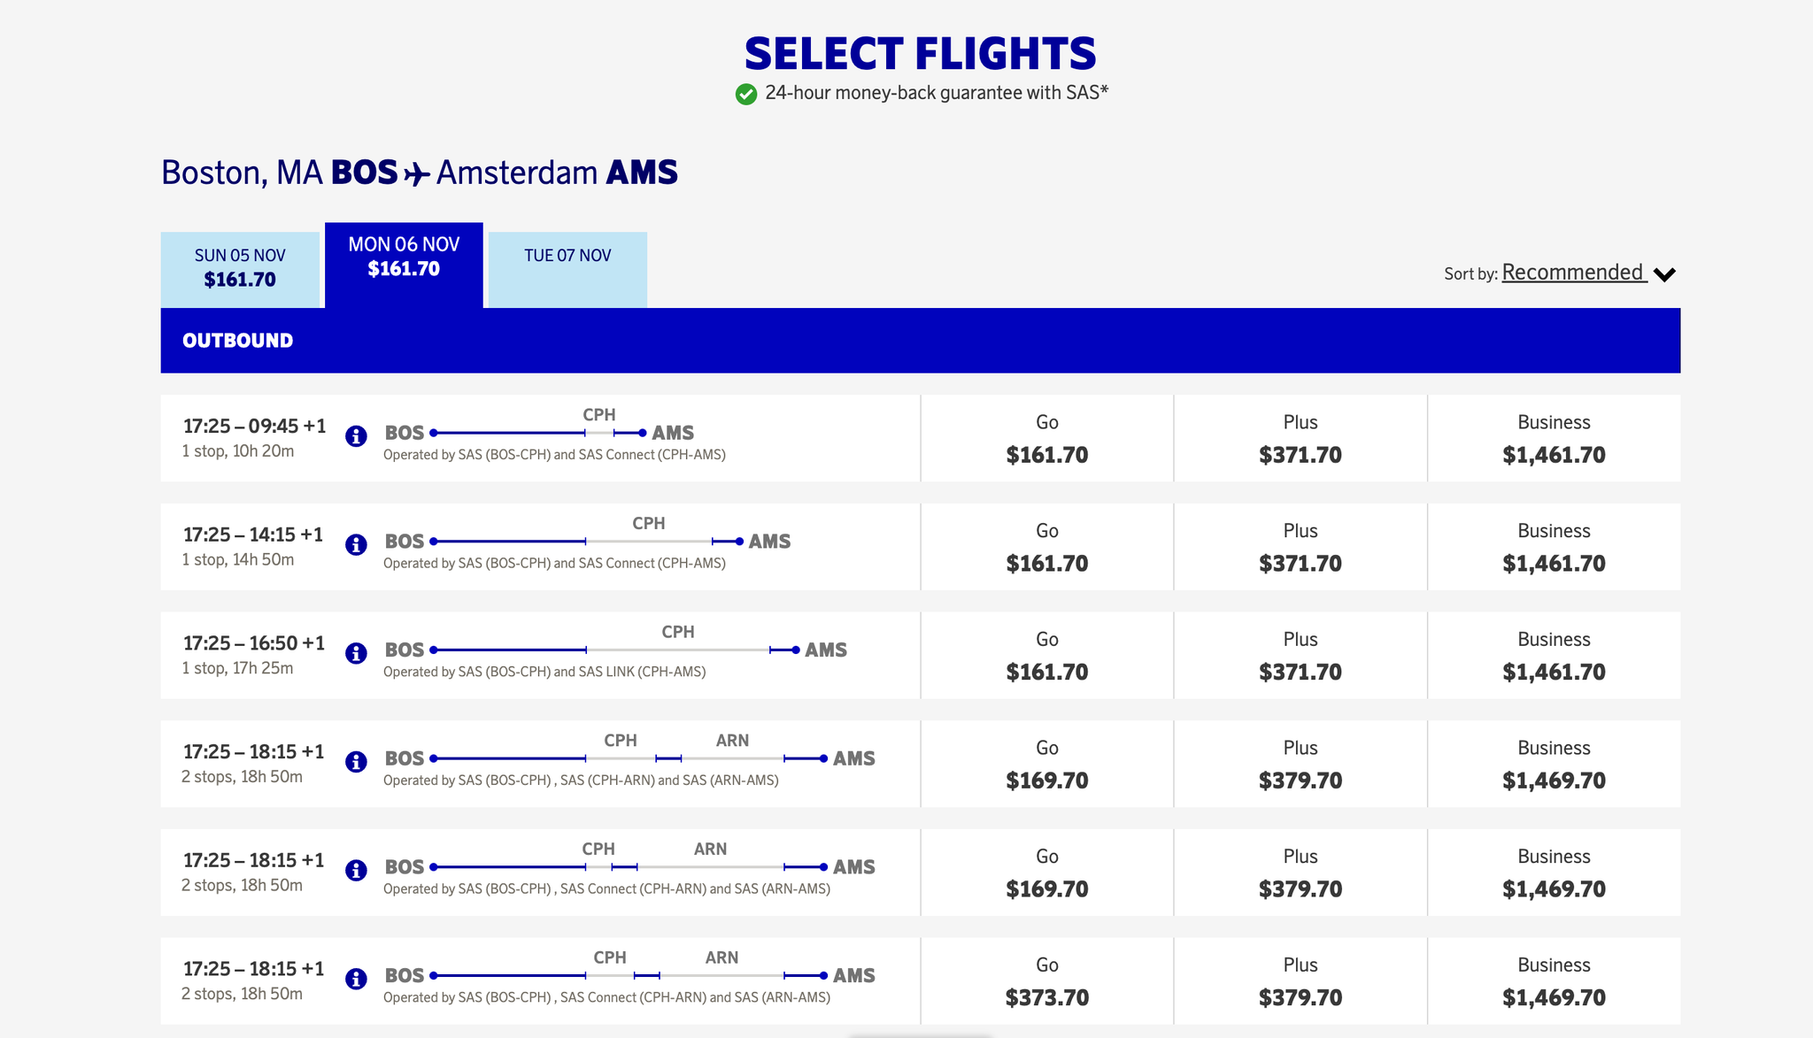Click the airplane icon between BOS and AMS
Image resolution: width=1813 pixels, height=1038 pixels.
click(416, 172)
